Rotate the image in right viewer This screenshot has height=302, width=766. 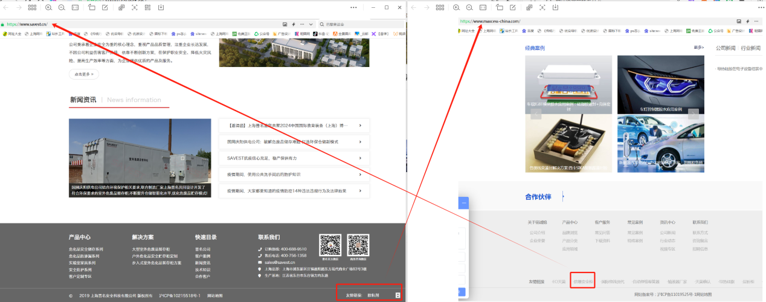pyautogui.click(x=500, y=7)
